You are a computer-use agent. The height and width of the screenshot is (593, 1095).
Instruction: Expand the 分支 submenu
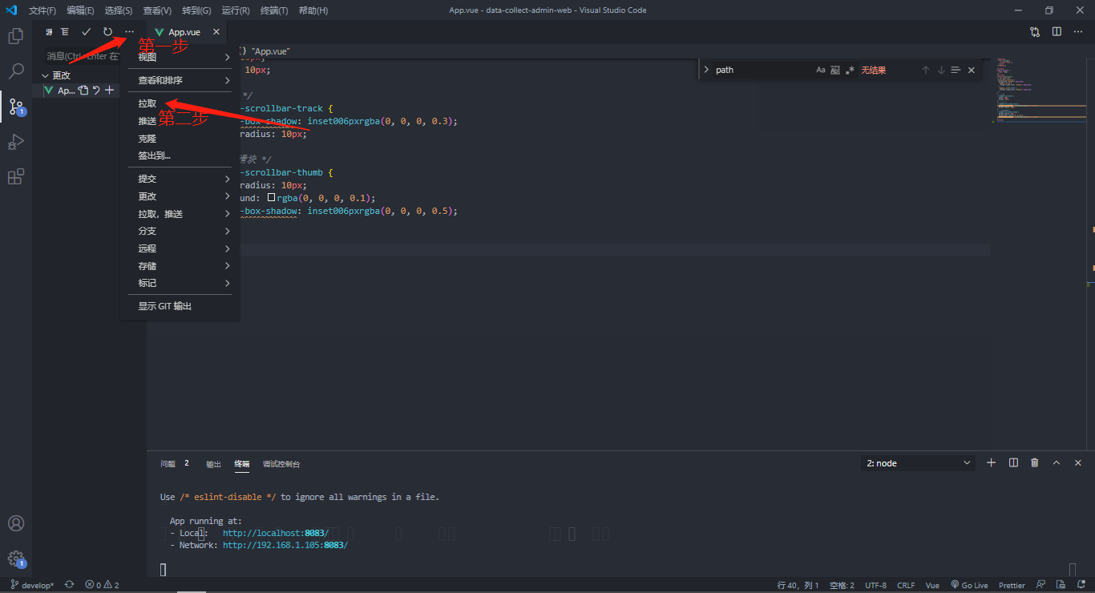[180, 231]
